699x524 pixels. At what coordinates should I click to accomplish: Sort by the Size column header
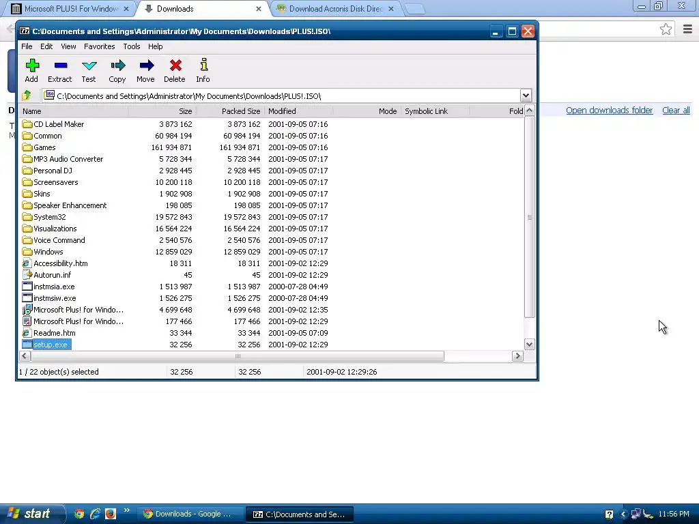pyautogui.click(x=162, y=111)
